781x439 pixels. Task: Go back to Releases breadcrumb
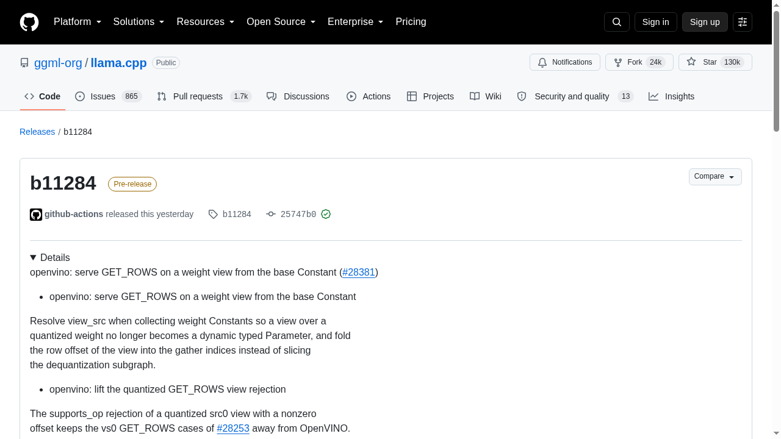[x=37, y=132]
